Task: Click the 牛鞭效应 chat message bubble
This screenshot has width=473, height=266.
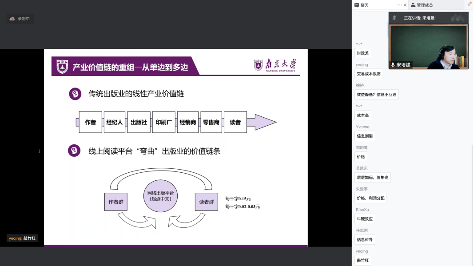Action: tap(366, 219)
